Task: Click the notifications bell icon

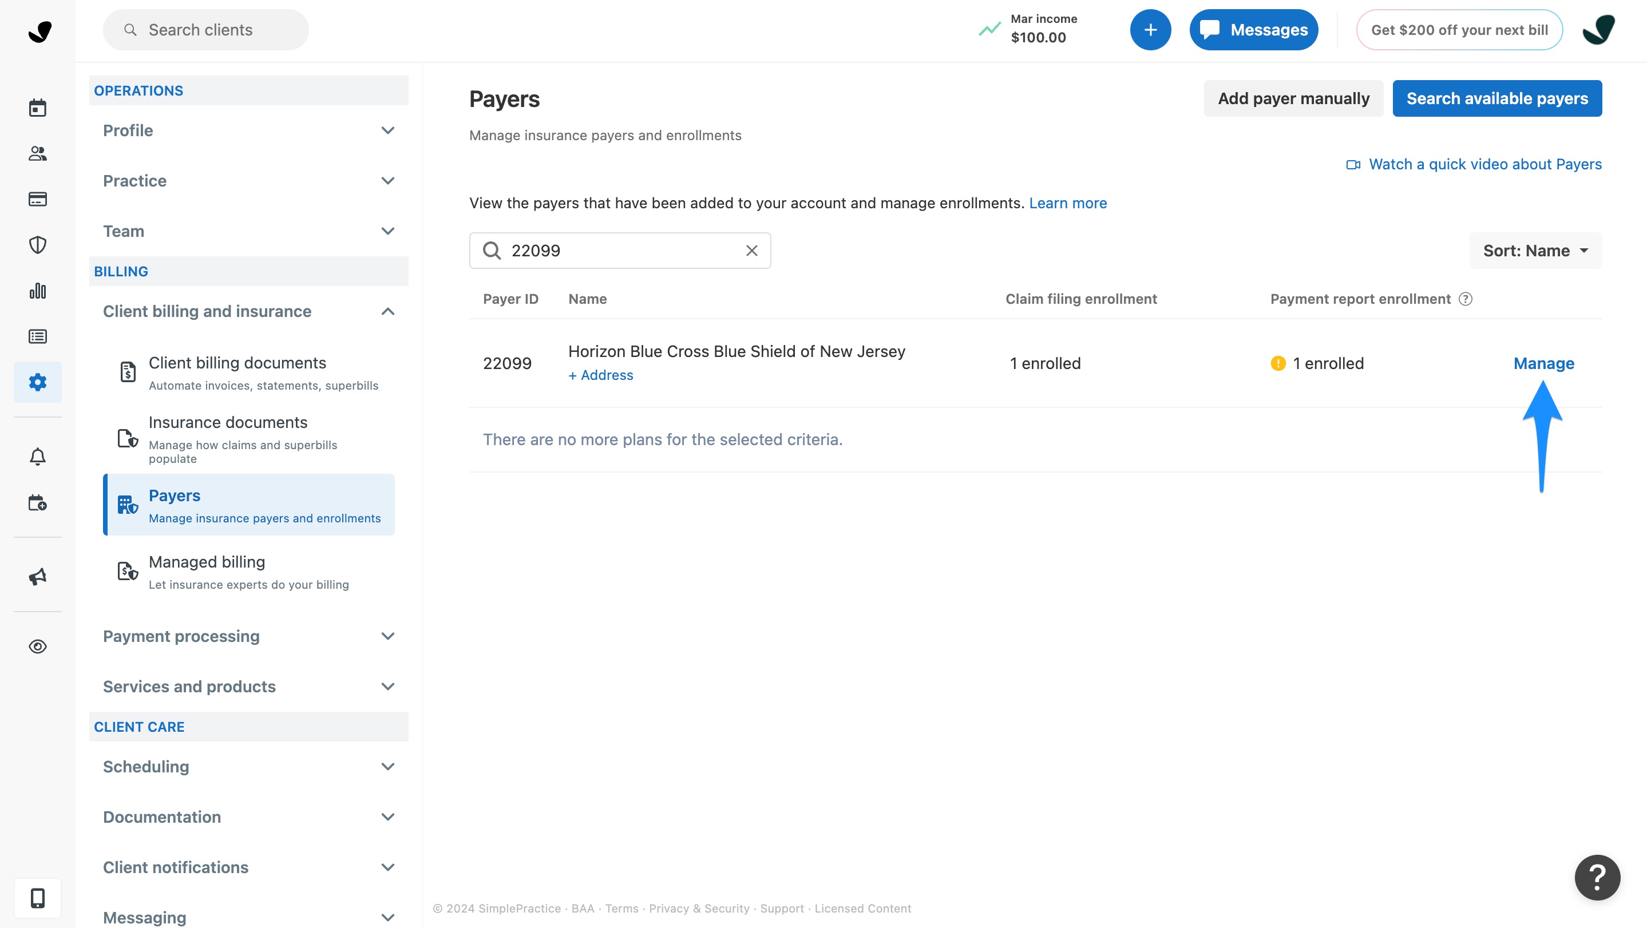Action: 37,457
